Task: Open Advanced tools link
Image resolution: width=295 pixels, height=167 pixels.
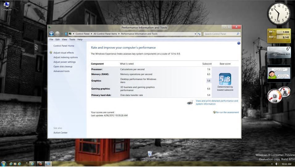Action: (61, 71)
